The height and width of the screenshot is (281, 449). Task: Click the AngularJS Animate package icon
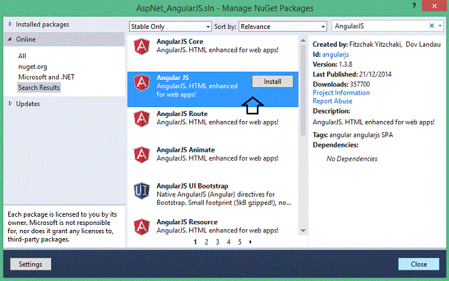[141, 155]
